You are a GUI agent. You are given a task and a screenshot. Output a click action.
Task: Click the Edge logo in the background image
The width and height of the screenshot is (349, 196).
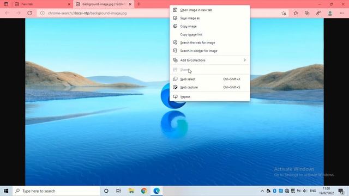[x=173, y=96]
